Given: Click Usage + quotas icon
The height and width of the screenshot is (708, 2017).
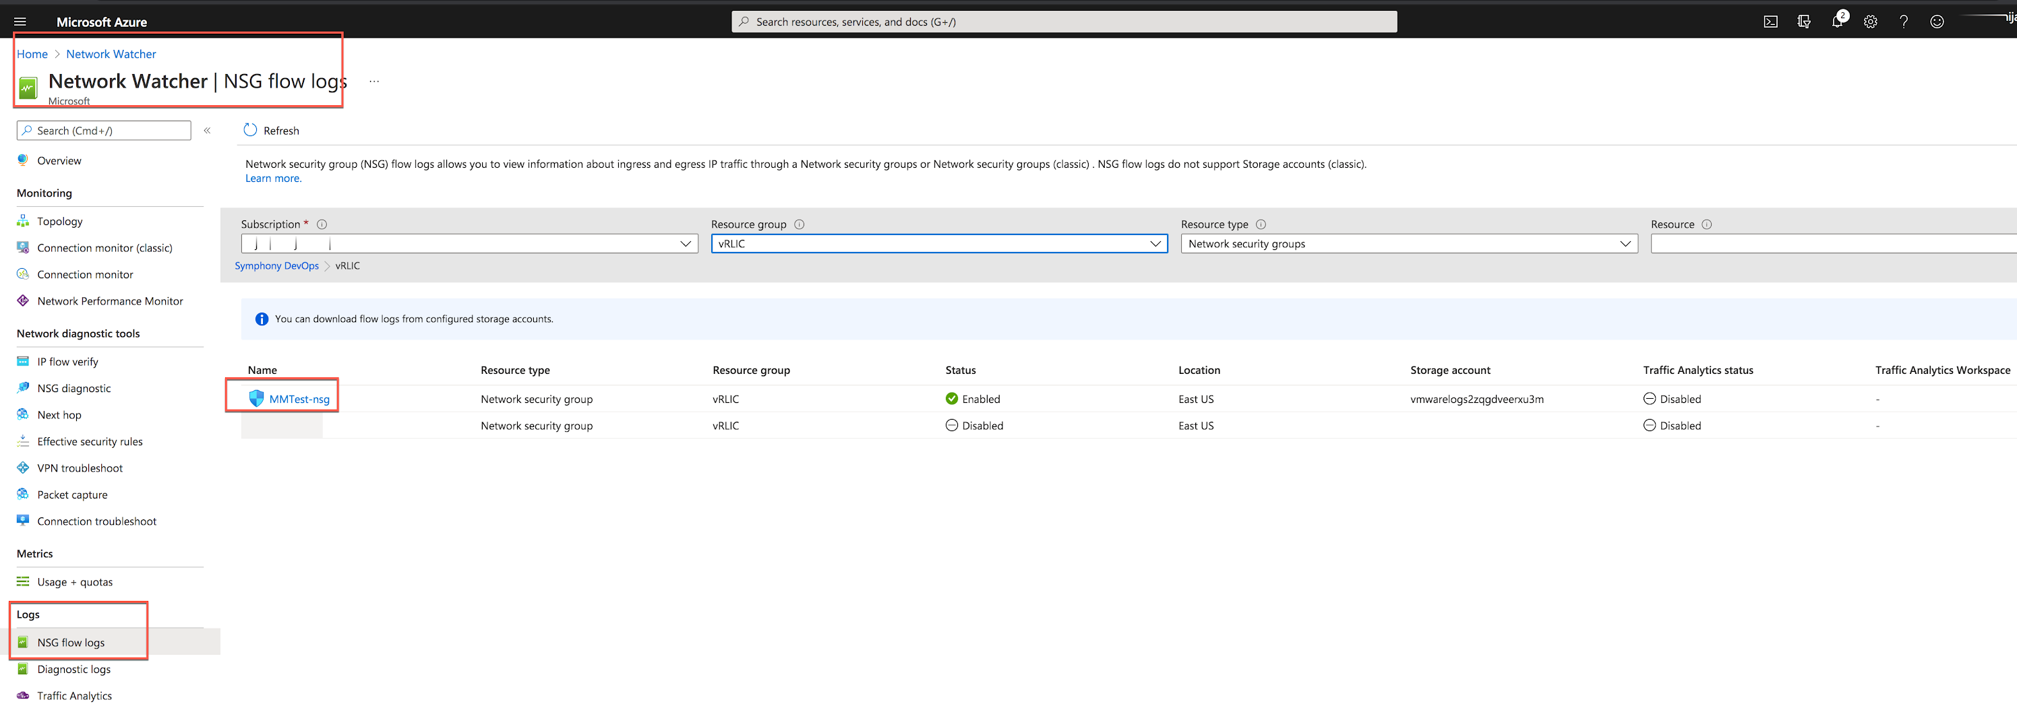Looking at the screenshot, I should [23, 582].
